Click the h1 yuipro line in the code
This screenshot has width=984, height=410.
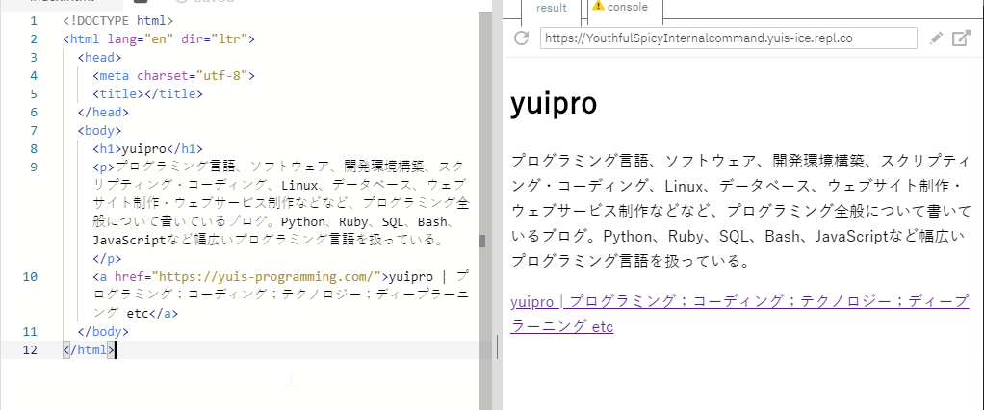[x=147, y=149]
